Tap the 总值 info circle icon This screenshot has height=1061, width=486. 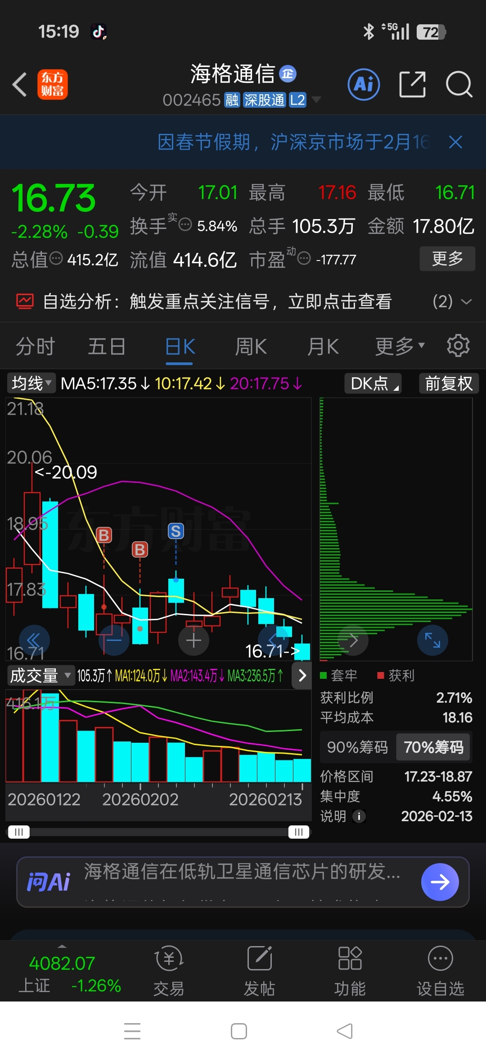(x=56, y=259)
